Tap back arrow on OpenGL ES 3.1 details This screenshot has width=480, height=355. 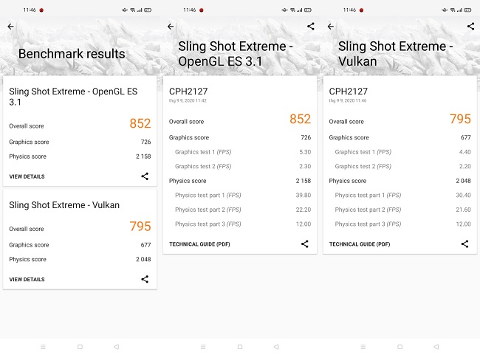click(171, 27)
